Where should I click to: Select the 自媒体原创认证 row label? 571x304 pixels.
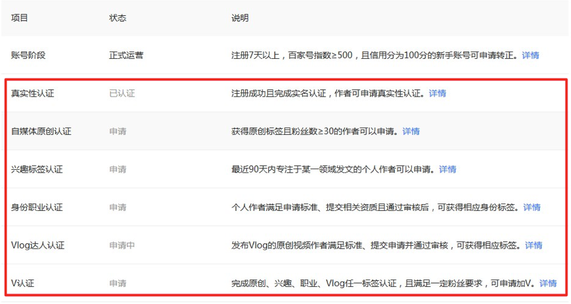coord(41,132)
